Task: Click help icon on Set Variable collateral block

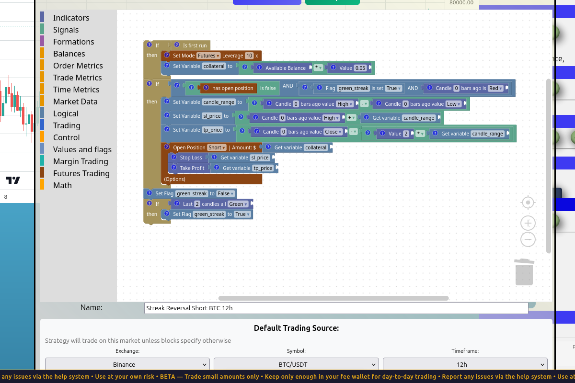Action: (167, 66)
